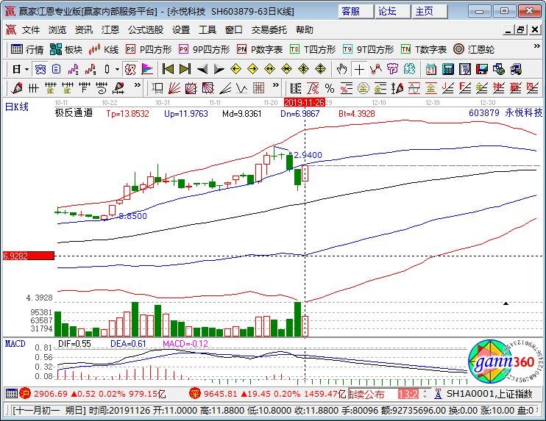Select the candlestick chart style icon
This screenshot has height=421, width=546.
point(107,70)
